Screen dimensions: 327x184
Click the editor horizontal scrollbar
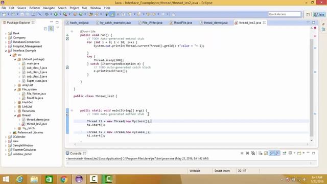click(x=191, y=144)
